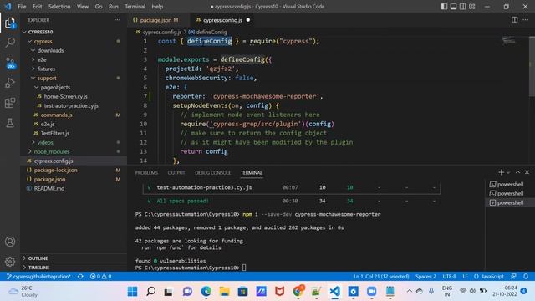The width and height of the screenshot is (535, 301).
Task: Open the Accounts menu icon
Action: click(10, 242)
